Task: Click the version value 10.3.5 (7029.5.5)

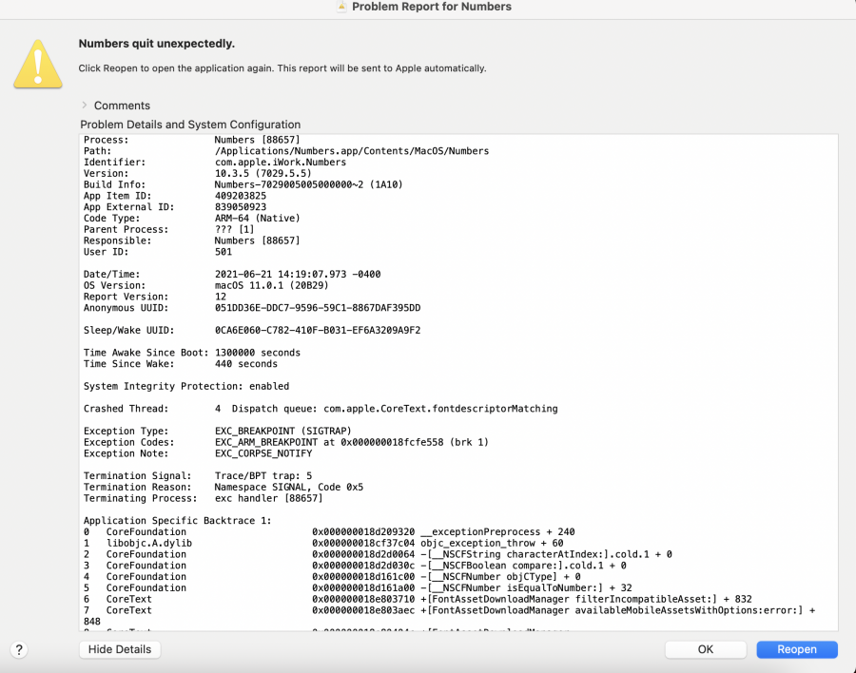Action: pyautogui.click(x=263, y=174)
